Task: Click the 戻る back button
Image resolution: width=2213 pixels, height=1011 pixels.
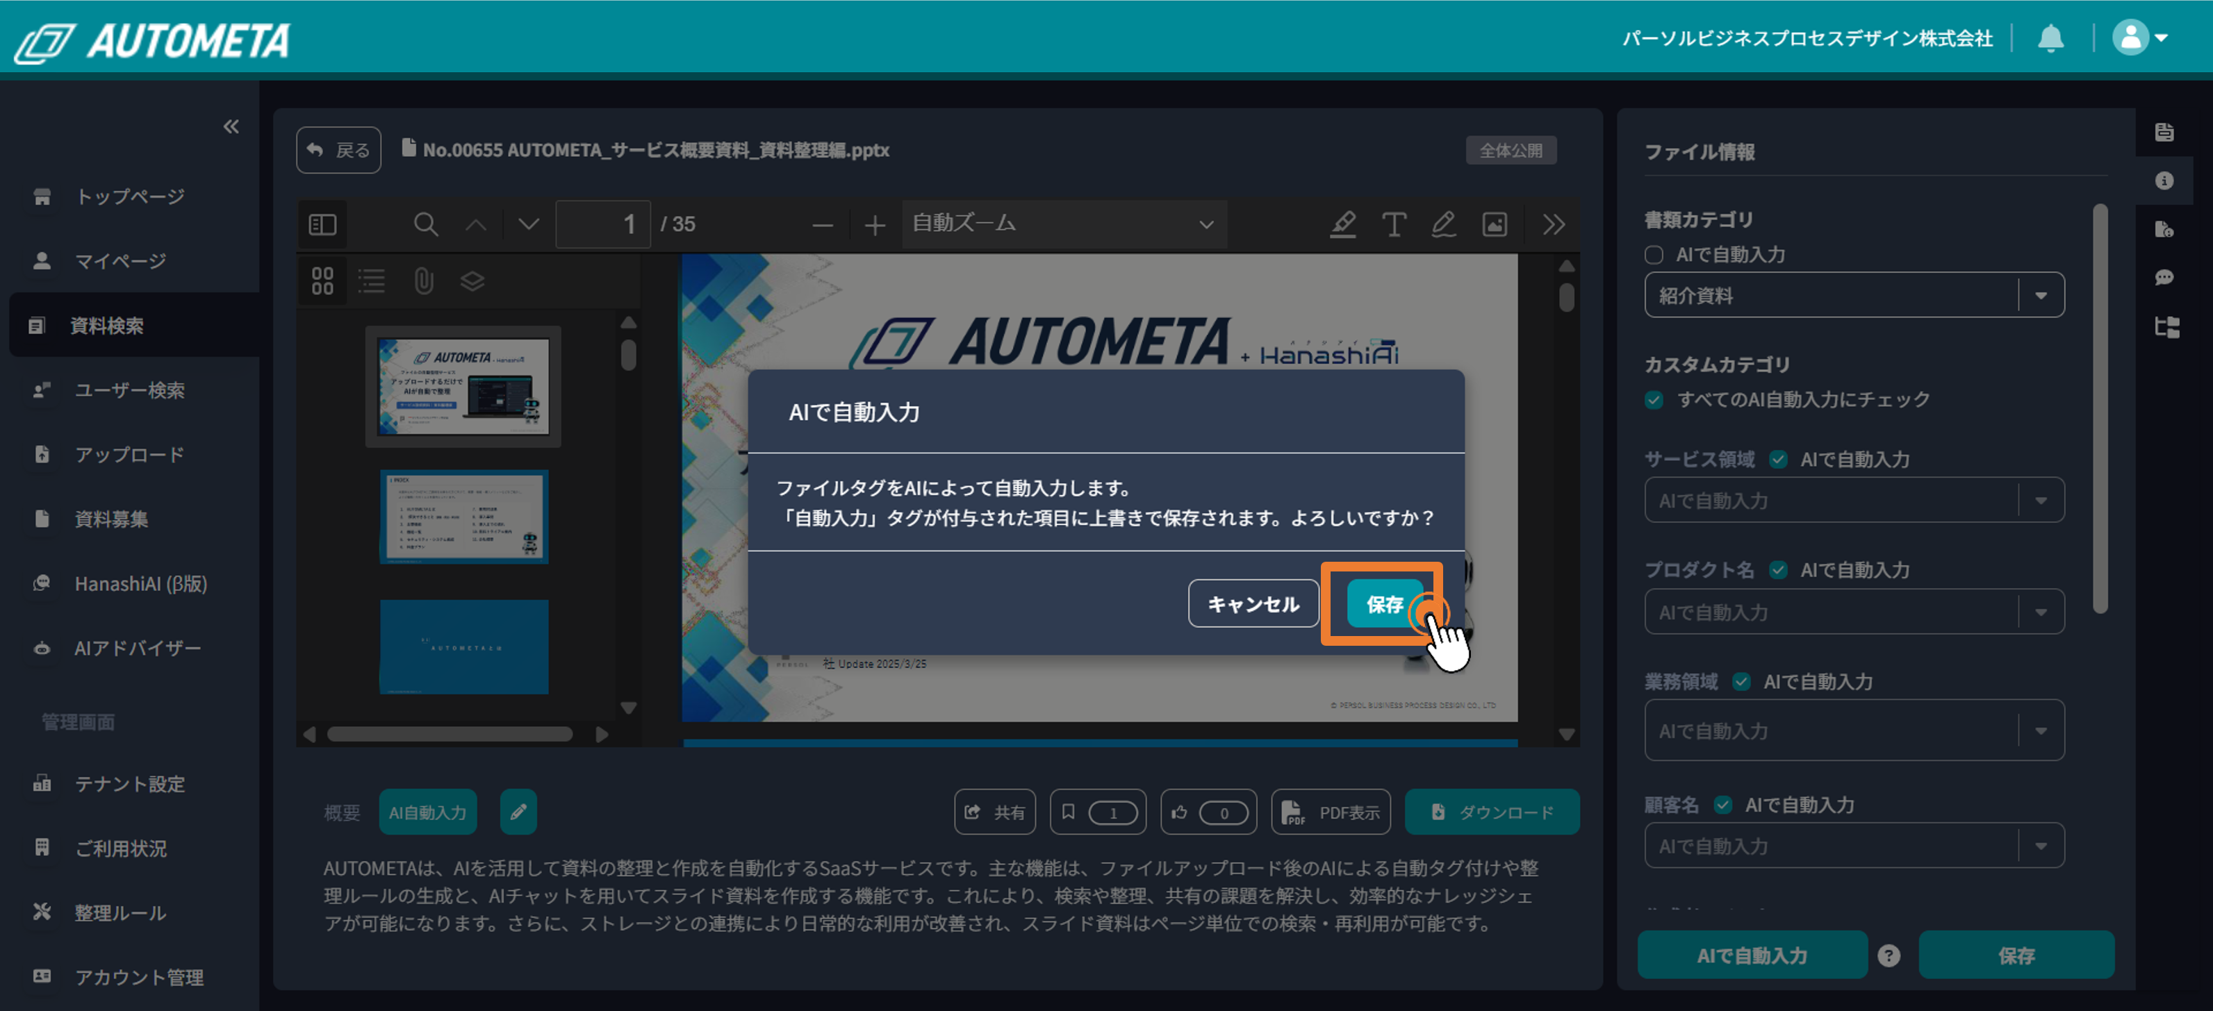Action: click(338, 150)
